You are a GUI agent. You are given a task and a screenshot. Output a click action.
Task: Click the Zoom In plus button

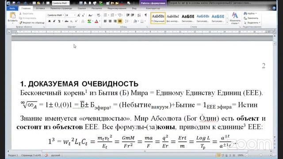coord(271,155)
